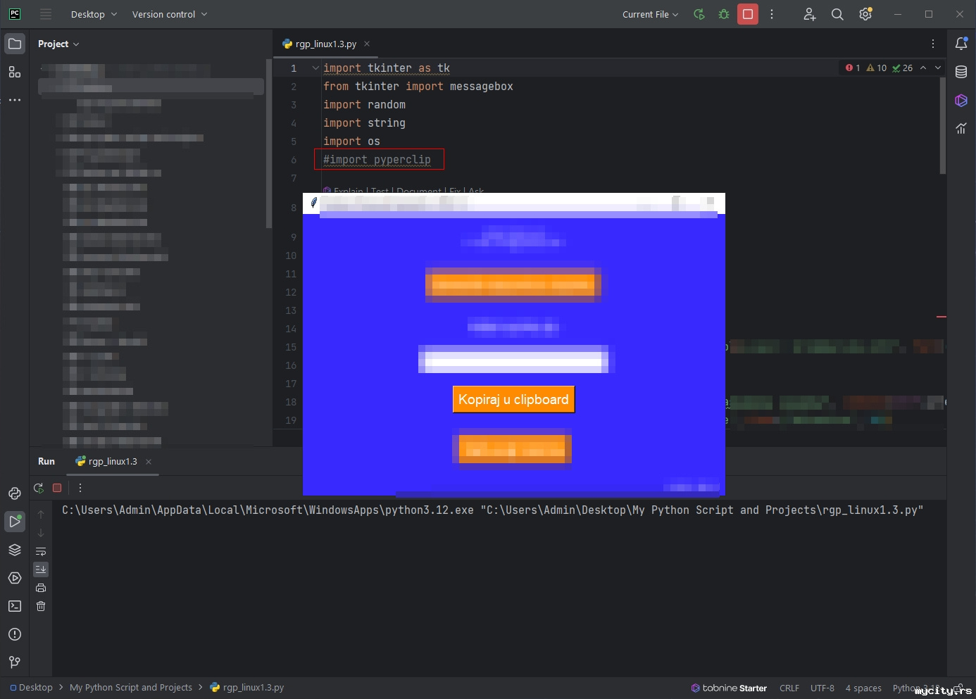
Task: Change 4 spaces indent setting
Action: click(x=863, y=688)
